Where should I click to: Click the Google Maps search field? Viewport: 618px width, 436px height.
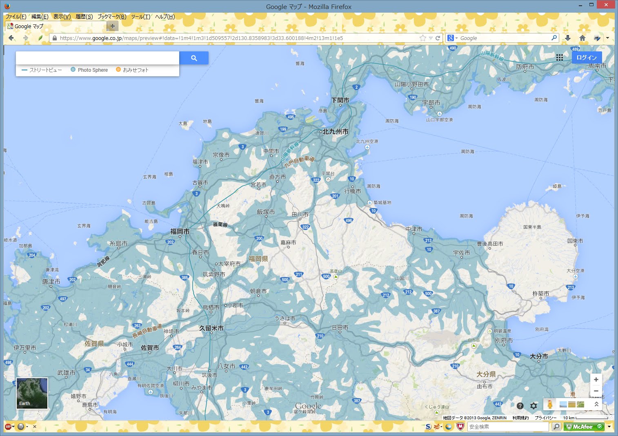coord(98,58)
